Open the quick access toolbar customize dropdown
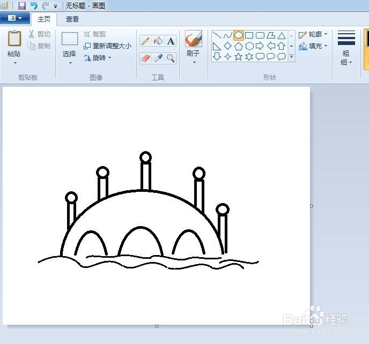This screenshot has height=344, width=369. [x=56, y=6]
